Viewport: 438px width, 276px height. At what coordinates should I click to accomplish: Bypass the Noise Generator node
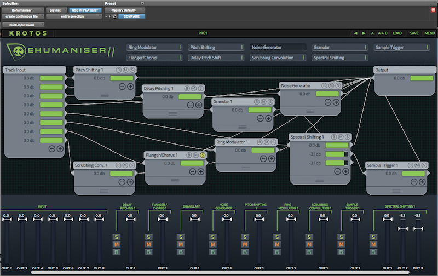click(325, 86)
